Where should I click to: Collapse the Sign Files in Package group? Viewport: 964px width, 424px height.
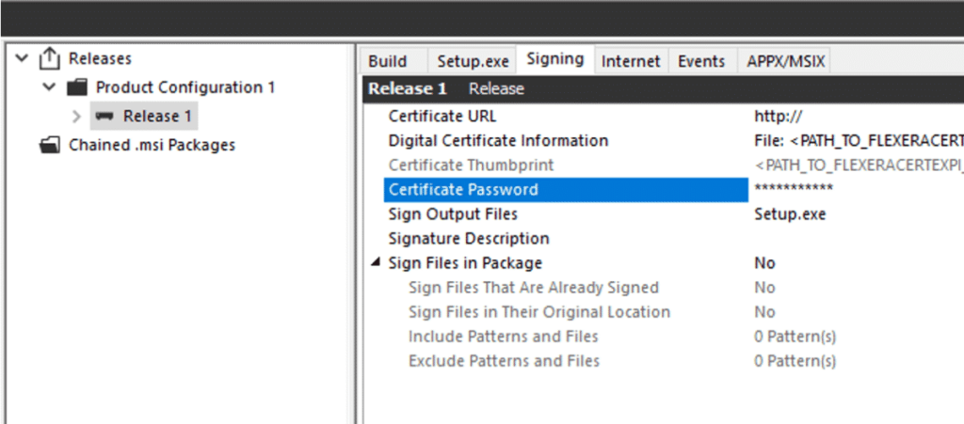click(375, 263)
